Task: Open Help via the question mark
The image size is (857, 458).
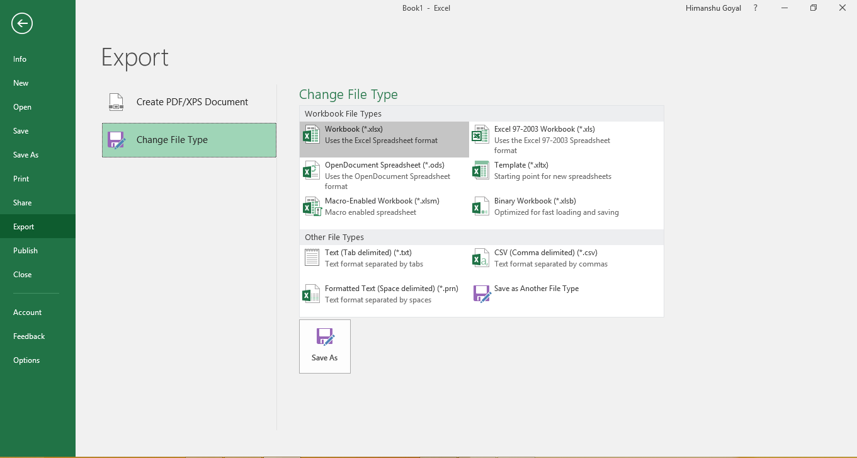Action: point(755,8)
